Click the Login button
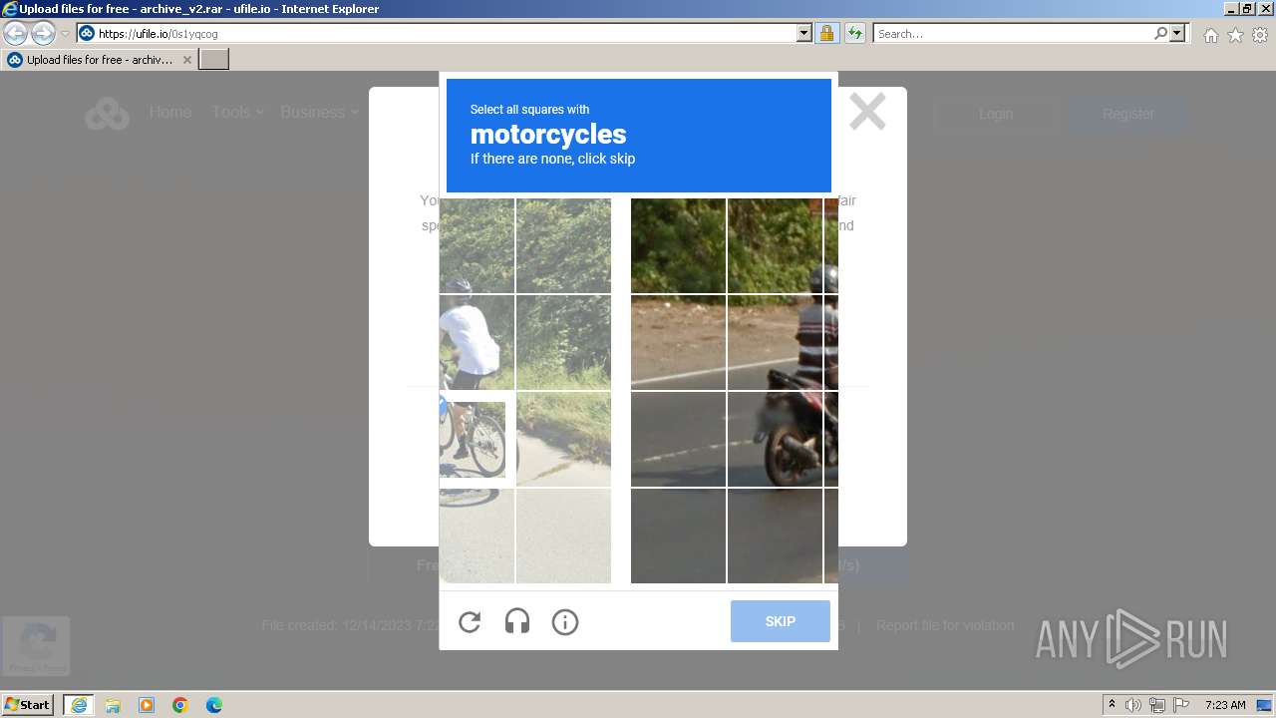1276x718 pixels. pos(995,114)
